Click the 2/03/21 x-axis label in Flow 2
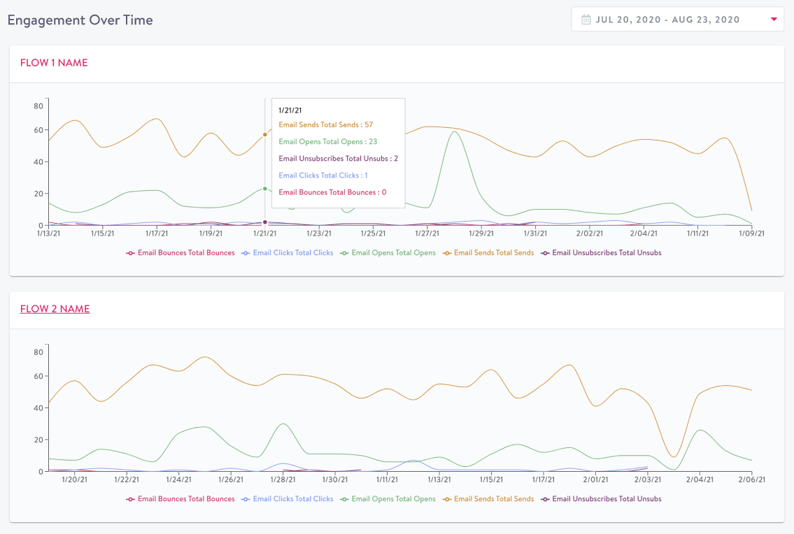Screen dimensions: 794x534 648,479
